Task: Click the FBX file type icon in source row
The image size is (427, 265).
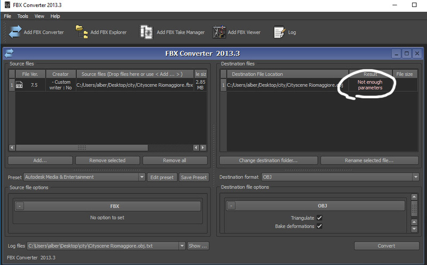Action: tap(19, 85)
